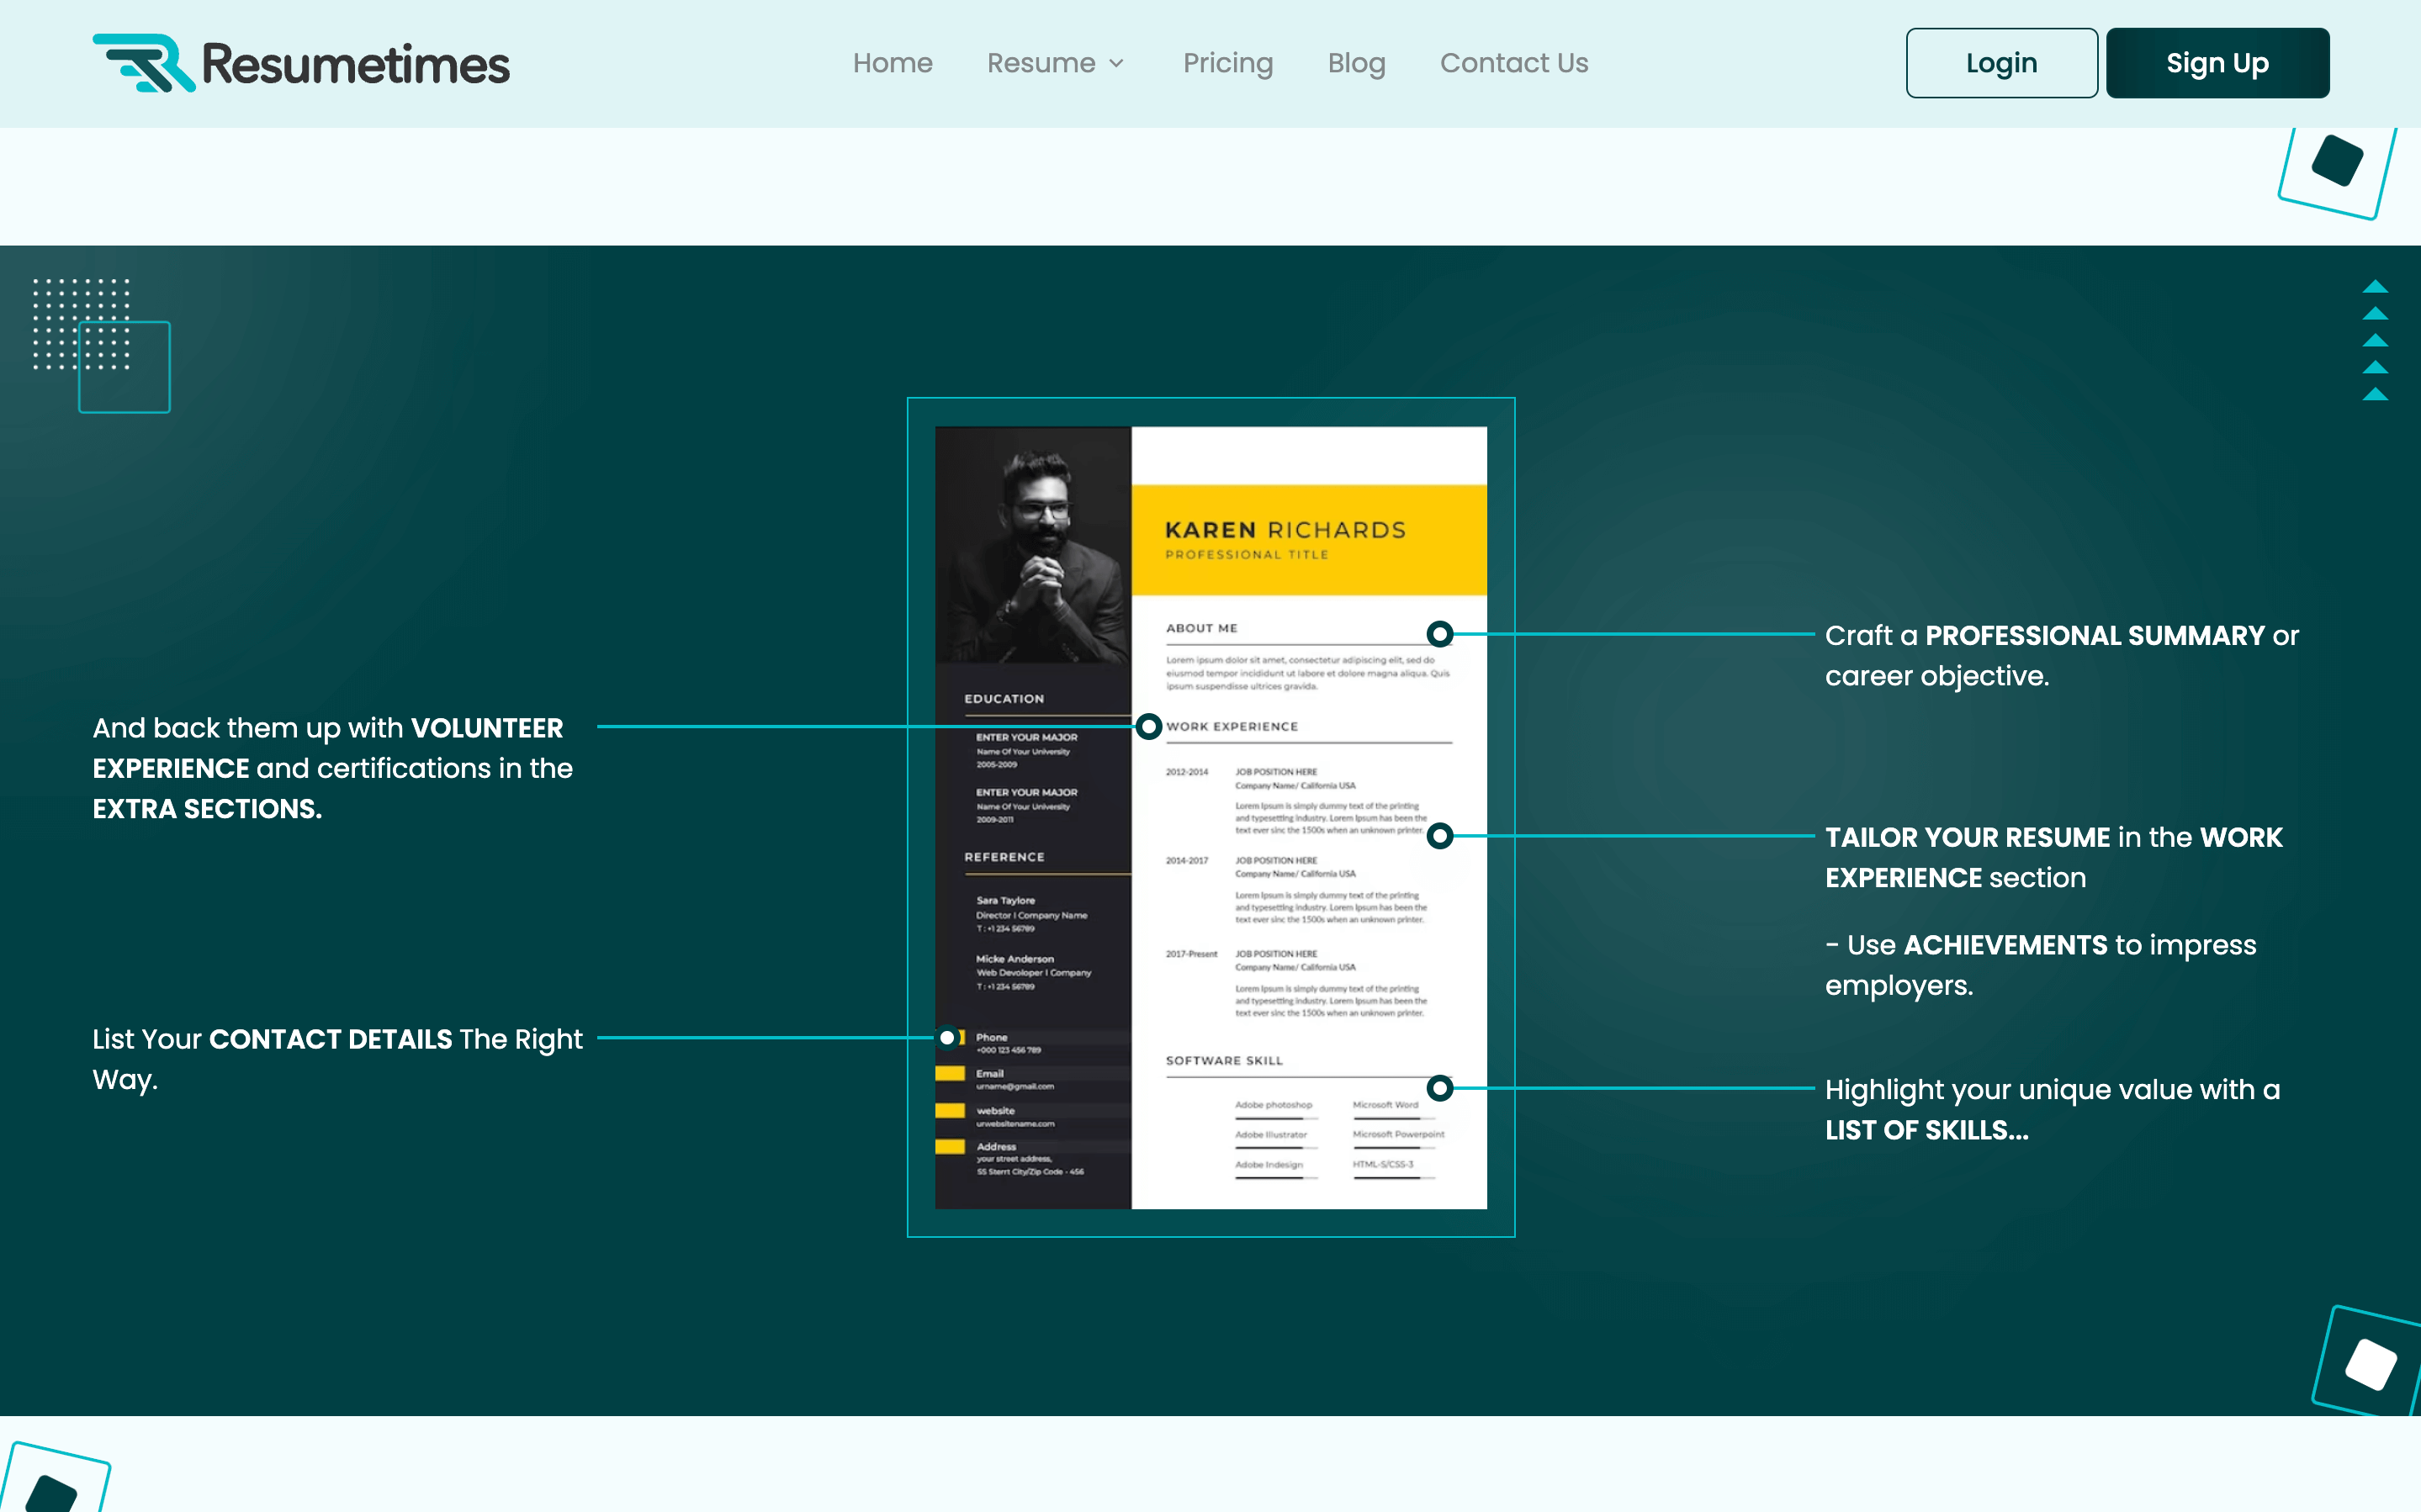Click the Home menu item
The width and height of the screenshot is (2421, 1512).
(x=892, y=63)
